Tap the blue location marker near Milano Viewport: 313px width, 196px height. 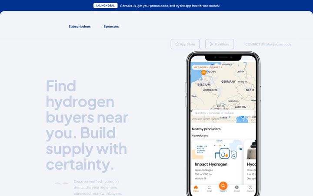pyautogui.click(x=243, y=116)
